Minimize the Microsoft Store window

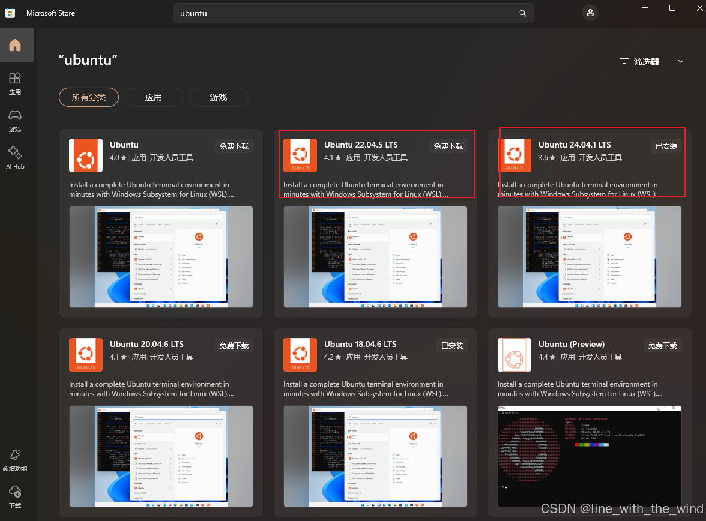[645, 8]
